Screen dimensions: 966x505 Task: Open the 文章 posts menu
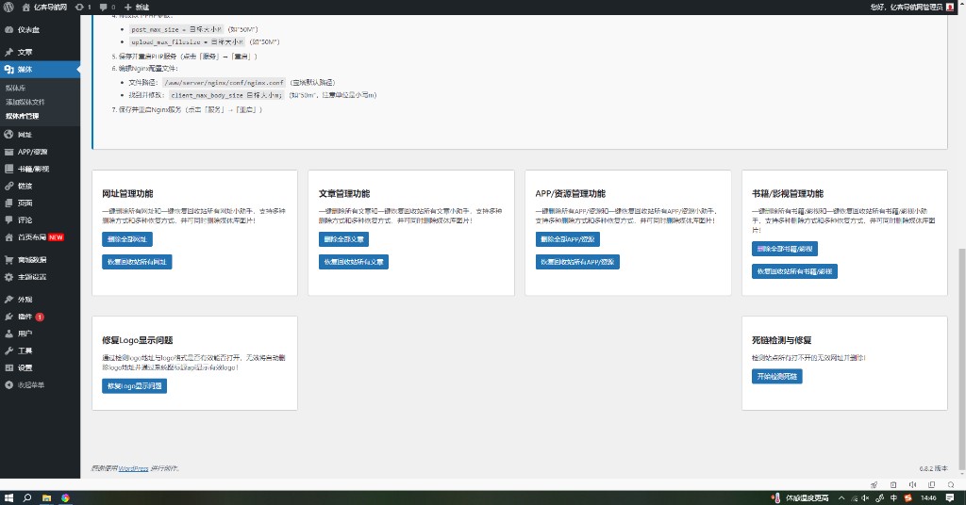click(25, 52)
